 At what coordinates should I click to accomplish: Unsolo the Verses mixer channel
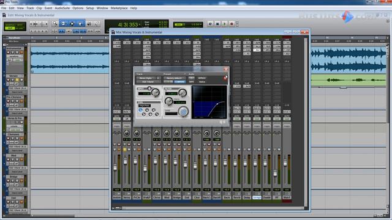click(125, 149)
